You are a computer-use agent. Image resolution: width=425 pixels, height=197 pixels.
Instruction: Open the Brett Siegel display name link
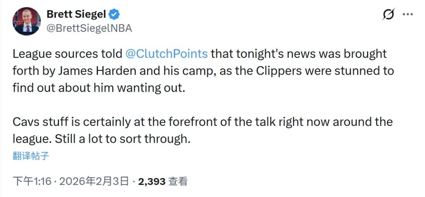click(x=76, y=15)
